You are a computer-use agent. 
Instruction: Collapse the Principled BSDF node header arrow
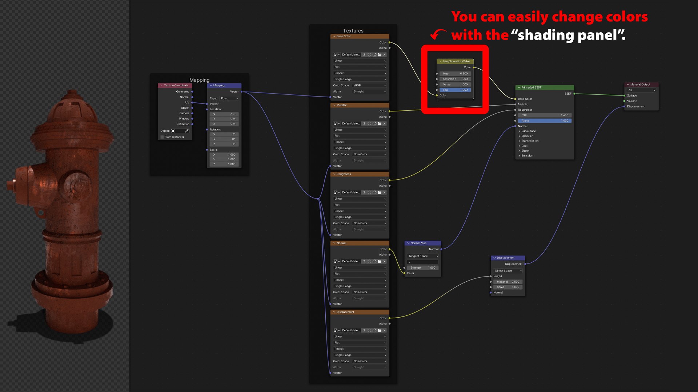[518, 87]
